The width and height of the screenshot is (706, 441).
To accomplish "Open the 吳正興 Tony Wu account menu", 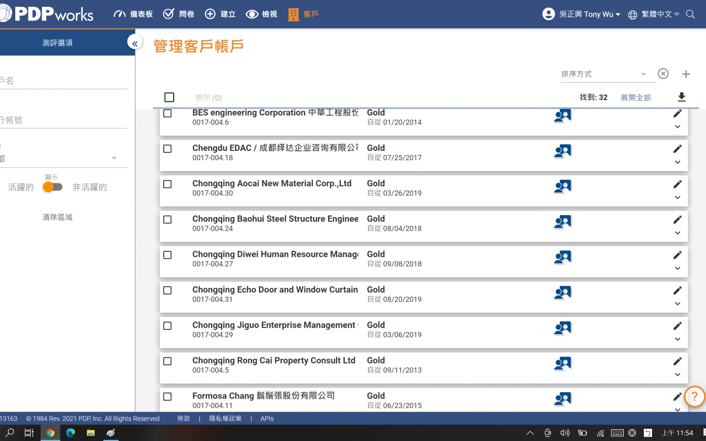I will pos(581,14).
